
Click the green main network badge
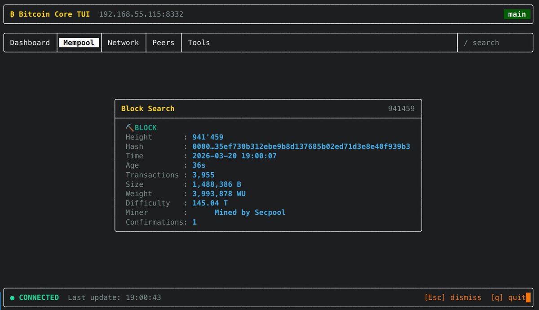click(517, 14)
